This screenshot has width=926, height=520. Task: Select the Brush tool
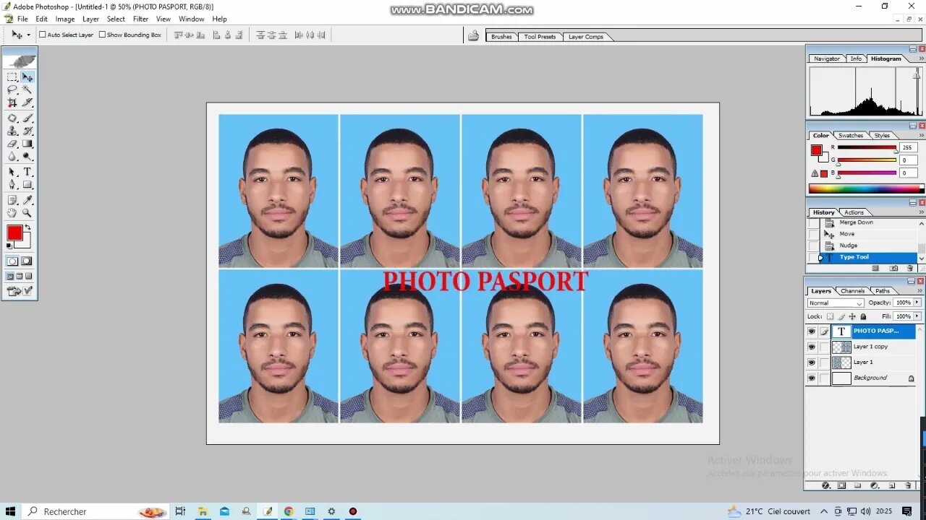click(27, 118)
